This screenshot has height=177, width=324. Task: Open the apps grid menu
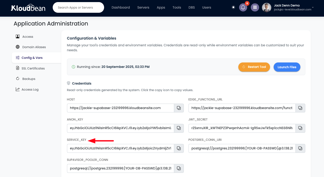(255, 8)
